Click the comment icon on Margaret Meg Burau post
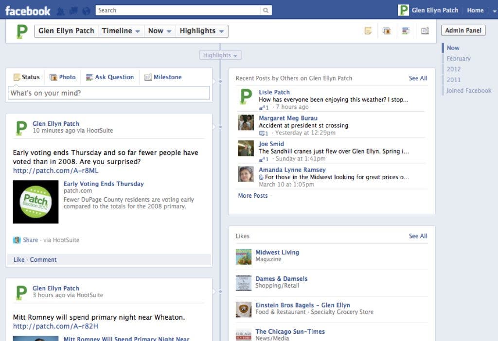 click(x=262, y=133)
